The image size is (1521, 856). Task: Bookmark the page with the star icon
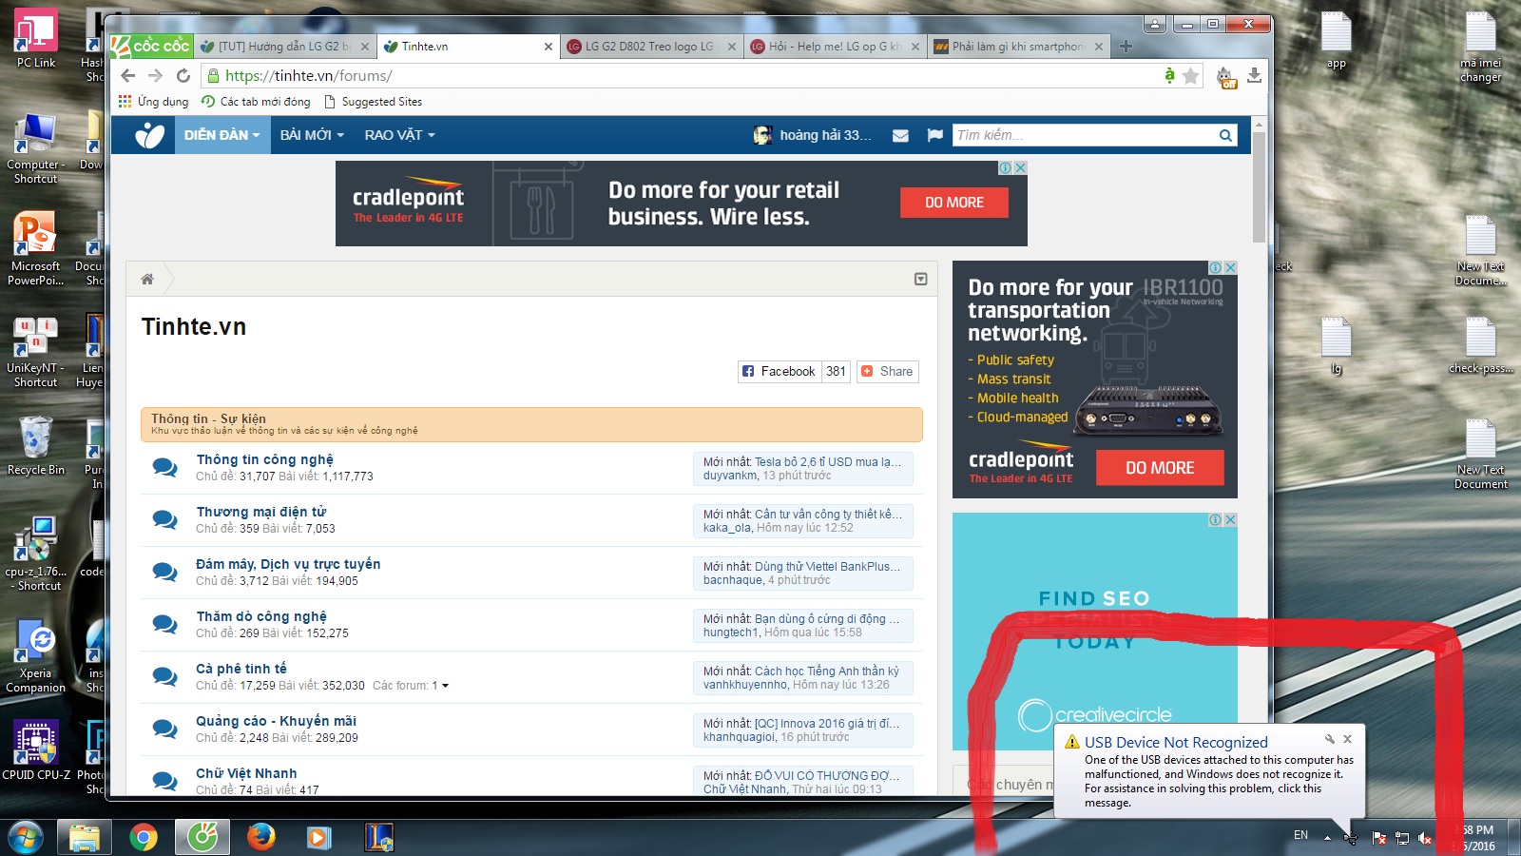(1190, 76)
